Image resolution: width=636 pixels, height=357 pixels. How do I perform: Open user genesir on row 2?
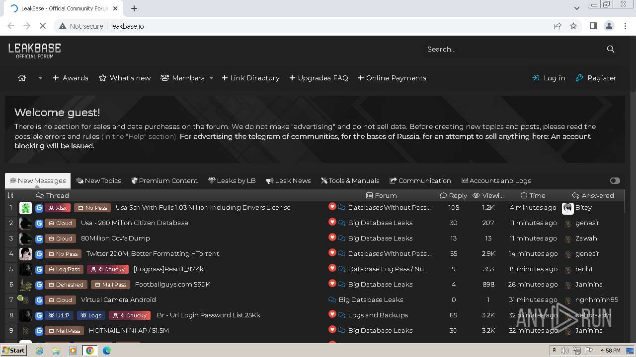587,223
